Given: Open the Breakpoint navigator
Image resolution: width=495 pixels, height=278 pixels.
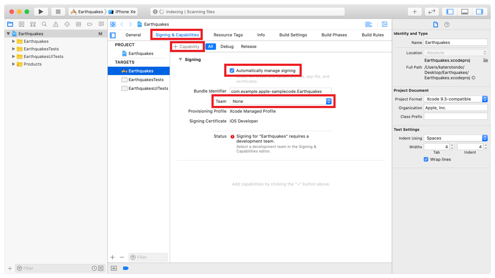Looking at the screenshot, I should [90, 24].
